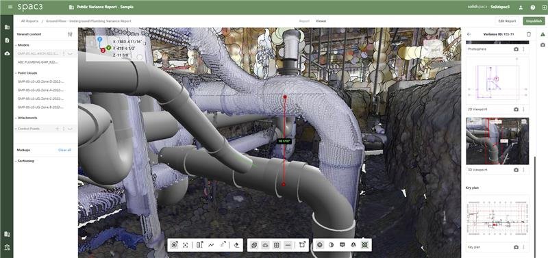Collapse the Attachments section
Screen dimensions: 548x258
[16, 118]
